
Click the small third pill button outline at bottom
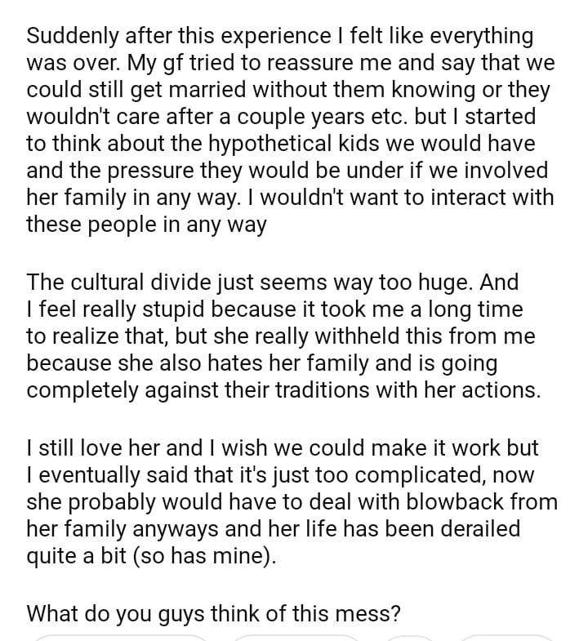click(x=409, y=637)
